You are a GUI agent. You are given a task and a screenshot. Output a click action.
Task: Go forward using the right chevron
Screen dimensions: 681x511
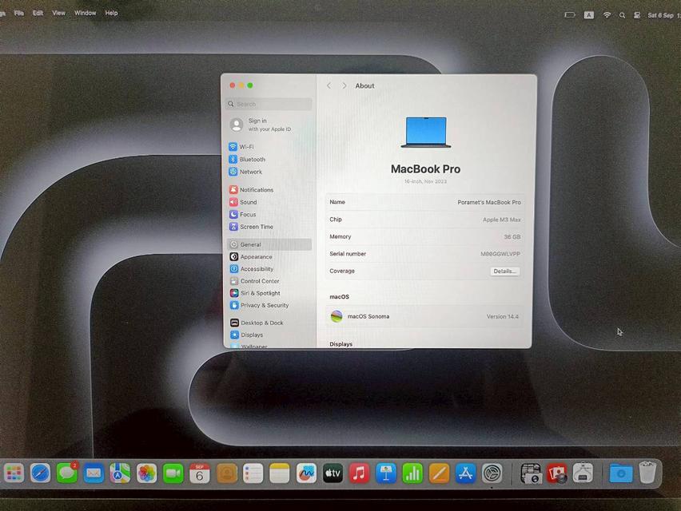(344, 86)
